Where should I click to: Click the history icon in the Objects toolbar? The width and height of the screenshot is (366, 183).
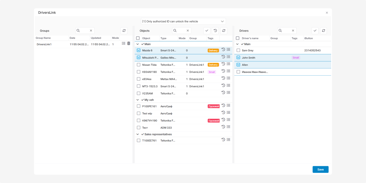(215, 31)
